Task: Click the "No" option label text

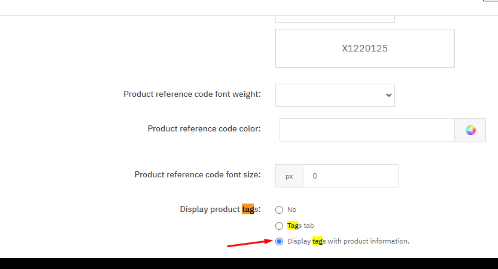Action: (x=292, y=210)
